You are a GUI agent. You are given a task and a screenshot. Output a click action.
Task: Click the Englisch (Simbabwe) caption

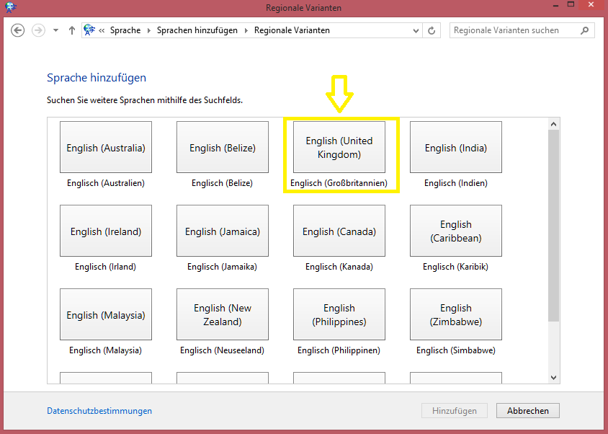[x=456, y=350]
